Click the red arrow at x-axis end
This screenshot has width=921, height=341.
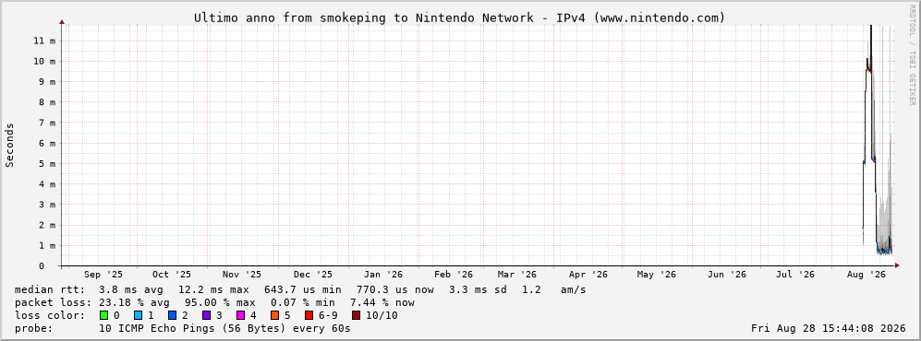pos(896,266)
